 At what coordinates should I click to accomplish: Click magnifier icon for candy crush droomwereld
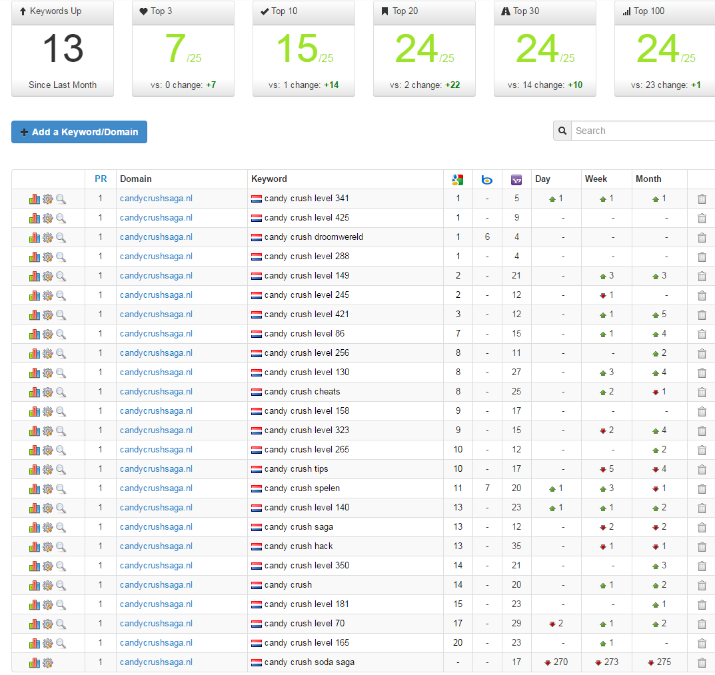click(x=61, y=238)
